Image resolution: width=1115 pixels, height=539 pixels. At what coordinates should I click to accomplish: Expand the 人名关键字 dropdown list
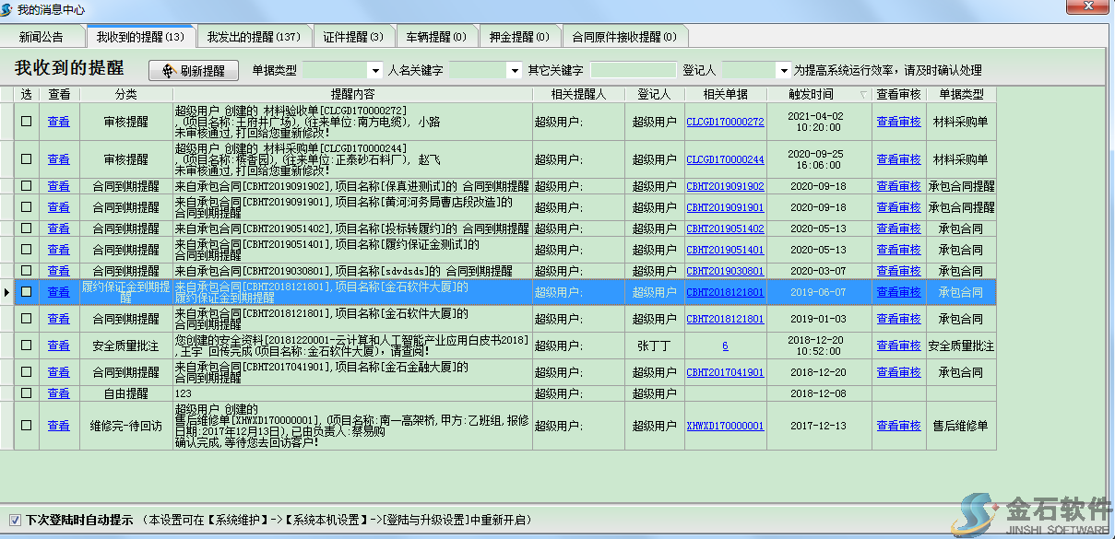[x=514, y=71]
